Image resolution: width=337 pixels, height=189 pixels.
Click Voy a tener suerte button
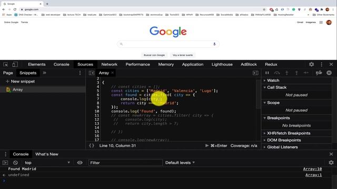[183, 55]
